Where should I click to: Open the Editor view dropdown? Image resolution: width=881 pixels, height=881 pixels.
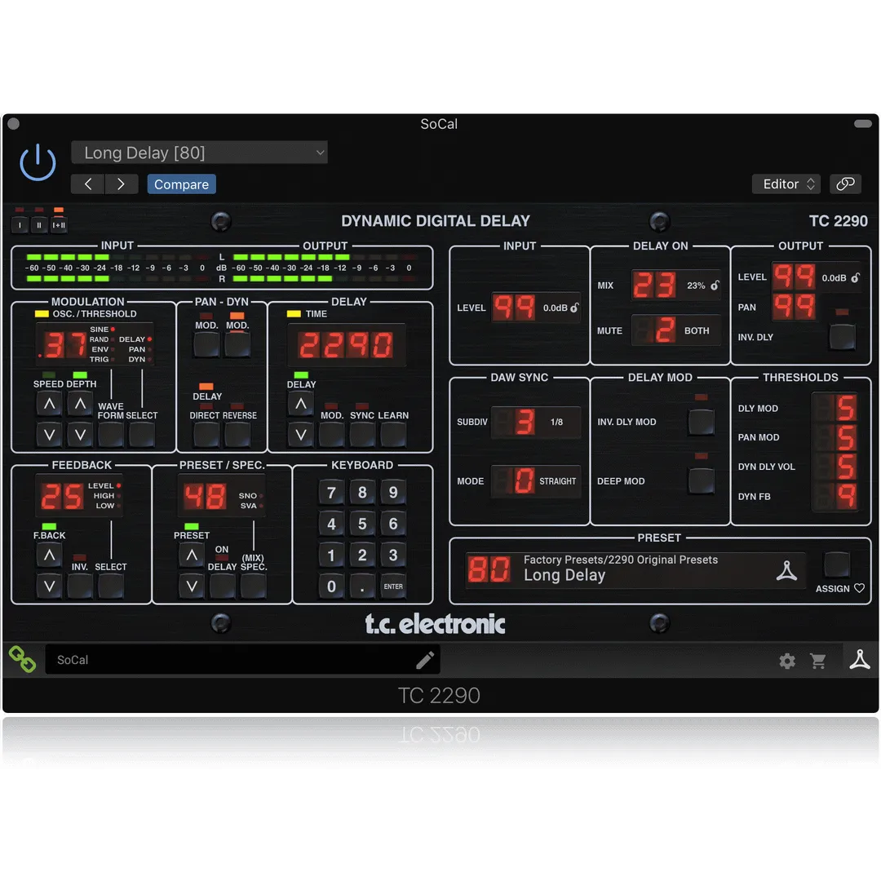pyautogui.click(x=786, y=184)
